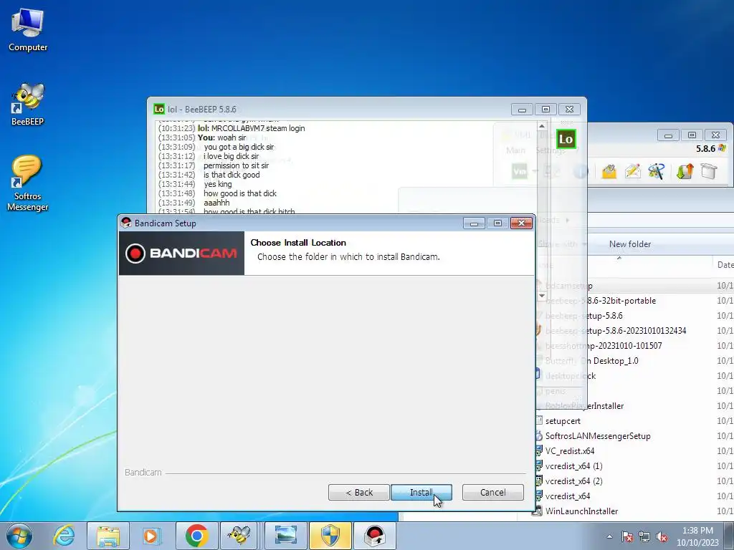Image resolution: width=734 pixels, height=550 pixels.
Task: Click BeeBEEP chat Lo avatar icon
Action: [x=566, y=139]
